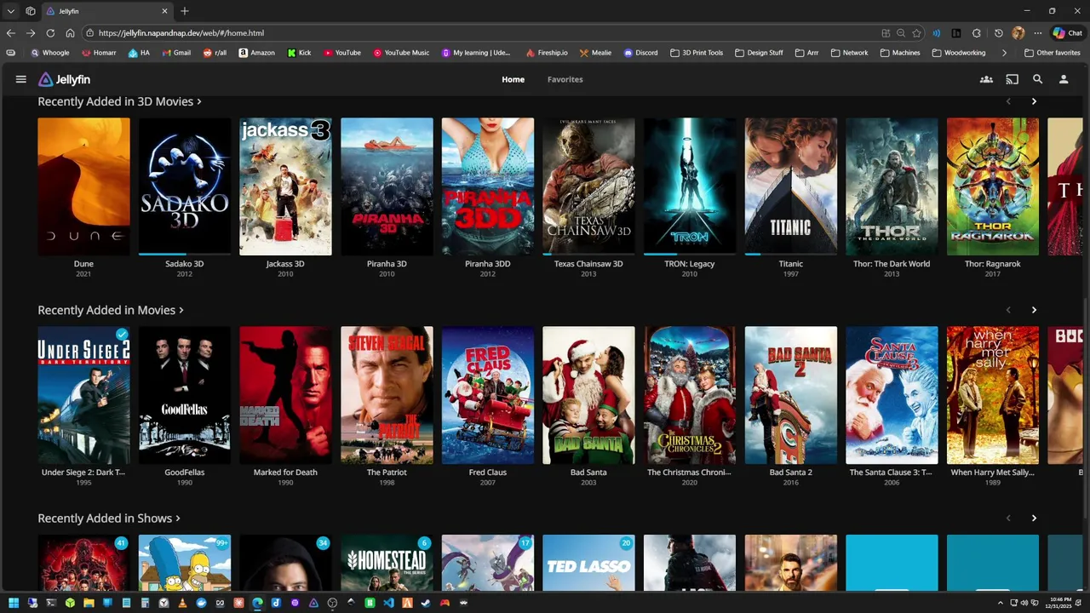Open Recently Added in Movies section

[x=111, y=310]
